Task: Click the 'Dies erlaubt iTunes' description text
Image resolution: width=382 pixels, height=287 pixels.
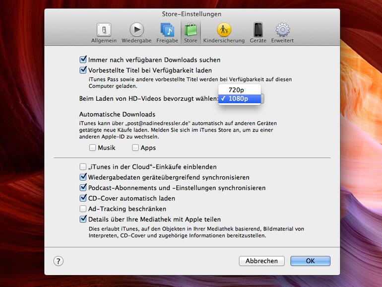Action: (x=196, y=232)
